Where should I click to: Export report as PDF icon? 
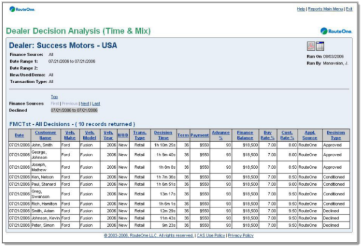[x=311, y=46]
